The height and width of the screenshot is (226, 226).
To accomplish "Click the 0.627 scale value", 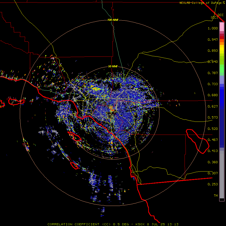I will click(x=213, y=106).
